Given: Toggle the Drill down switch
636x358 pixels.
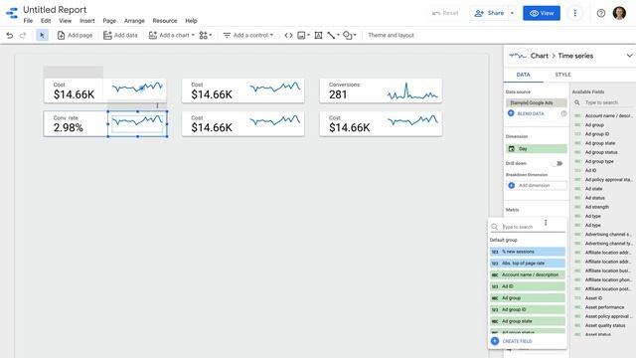Looking at the screenshot, I should point(558,163).
